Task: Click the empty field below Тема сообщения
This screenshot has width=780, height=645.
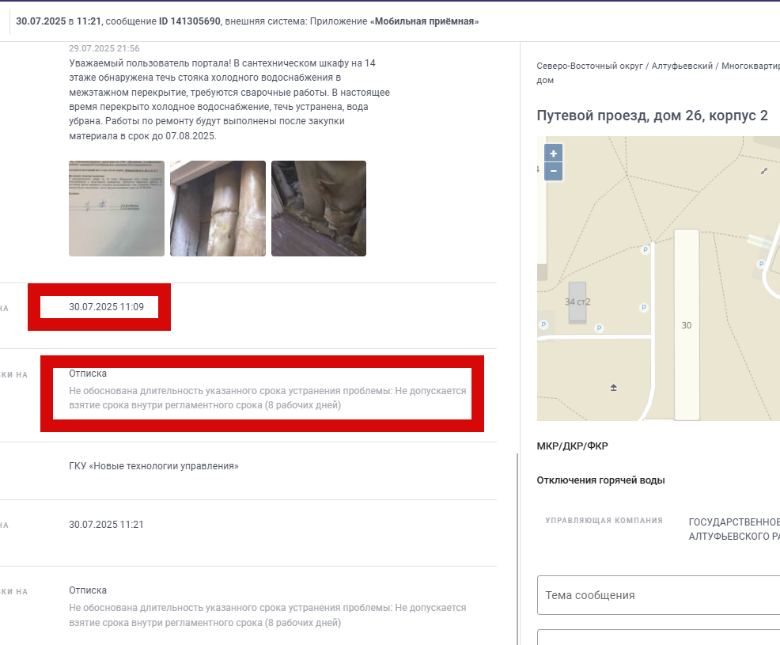Action: pos(659,638)
